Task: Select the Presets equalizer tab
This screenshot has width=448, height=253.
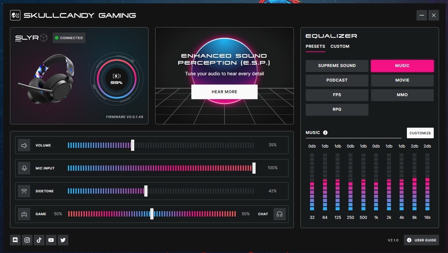Action: (x=315, y=46)
